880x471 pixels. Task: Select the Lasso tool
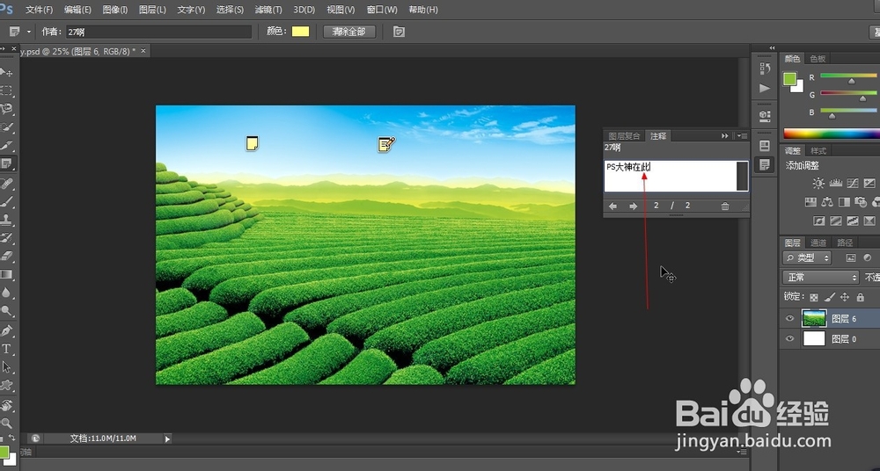[x=6, y=109]
